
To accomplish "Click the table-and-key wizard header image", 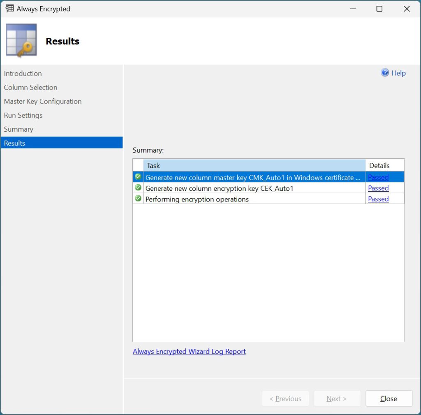I will tap(21, 40).
